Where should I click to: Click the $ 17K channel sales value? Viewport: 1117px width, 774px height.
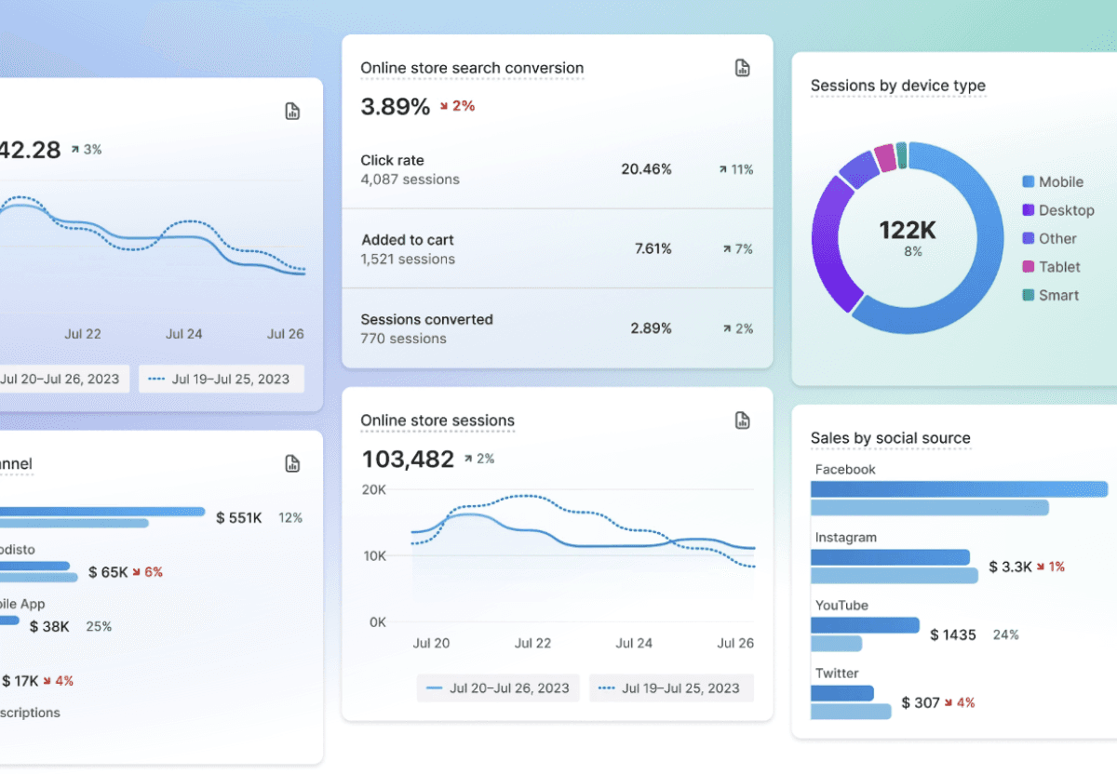20,681
